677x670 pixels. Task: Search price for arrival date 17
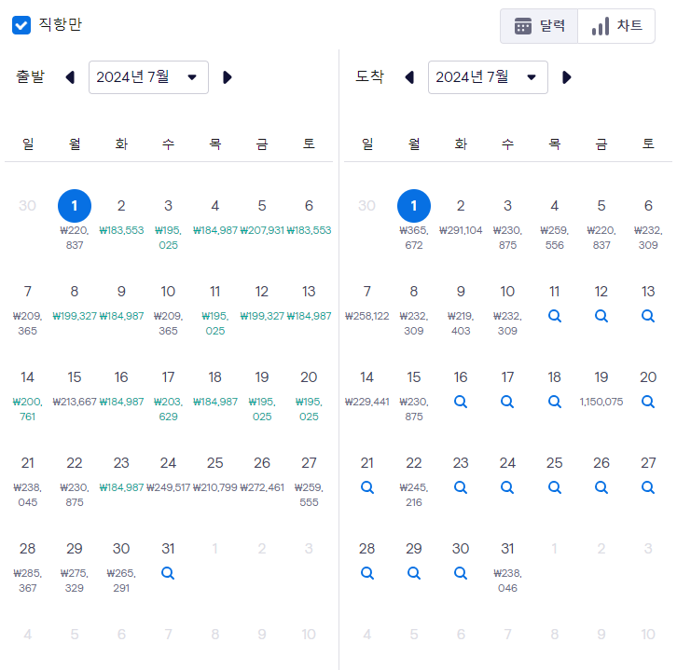(x=507, y=402)
